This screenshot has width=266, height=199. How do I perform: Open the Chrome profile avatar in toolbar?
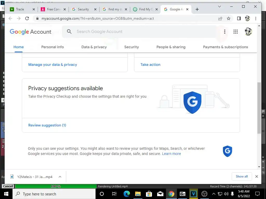point(248,18)
